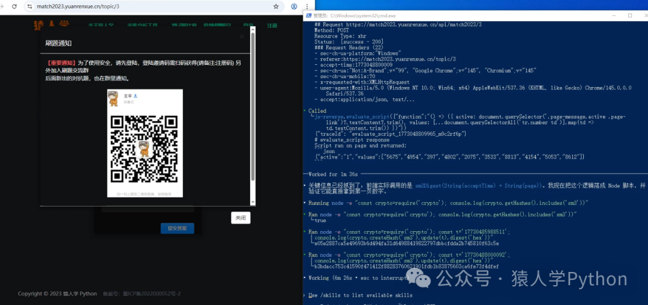Click the cmd.exe window title bar icon
Screen dimensions: 648x305
(308, 15)
